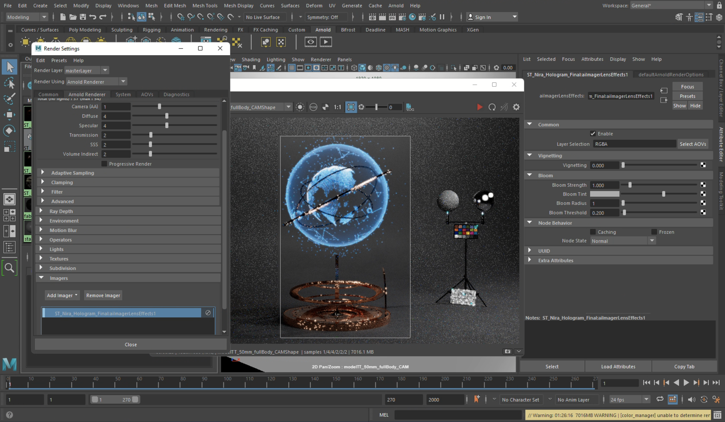Select the Move tool in the left toolbox
The height and width of the screenshot is (422, 725).
tap(10, 115)
